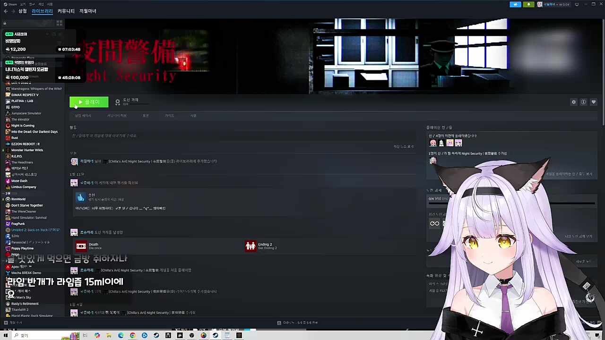605x340 pixels.
Task: Select GTFO in the game list
Action: click(x=16, y=107)
